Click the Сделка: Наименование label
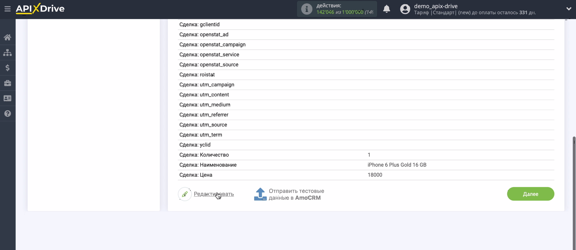 (x=208, y=165)
